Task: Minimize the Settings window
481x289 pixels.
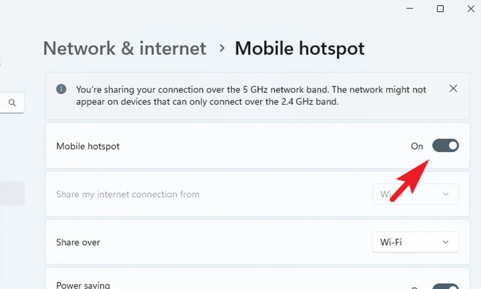Action: [x=409, y=9]
